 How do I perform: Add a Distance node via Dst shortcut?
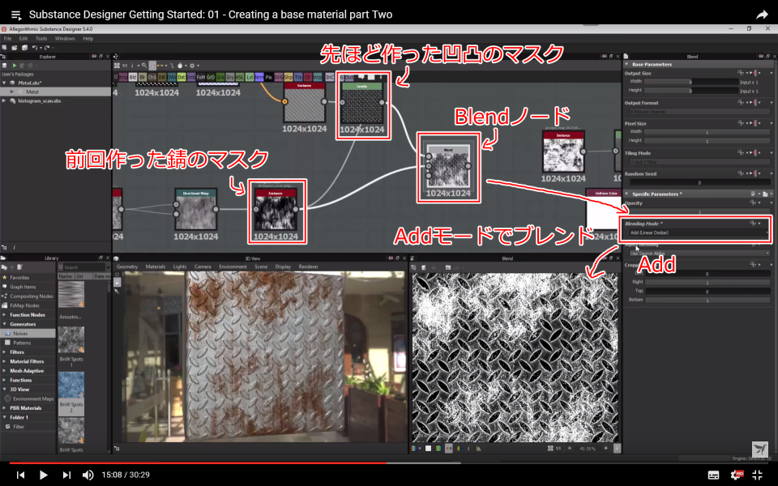[181, 78]
